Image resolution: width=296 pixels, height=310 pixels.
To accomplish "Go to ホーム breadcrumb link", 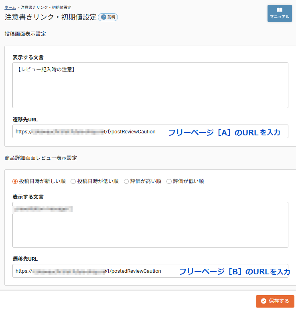I will click(10, 8).
